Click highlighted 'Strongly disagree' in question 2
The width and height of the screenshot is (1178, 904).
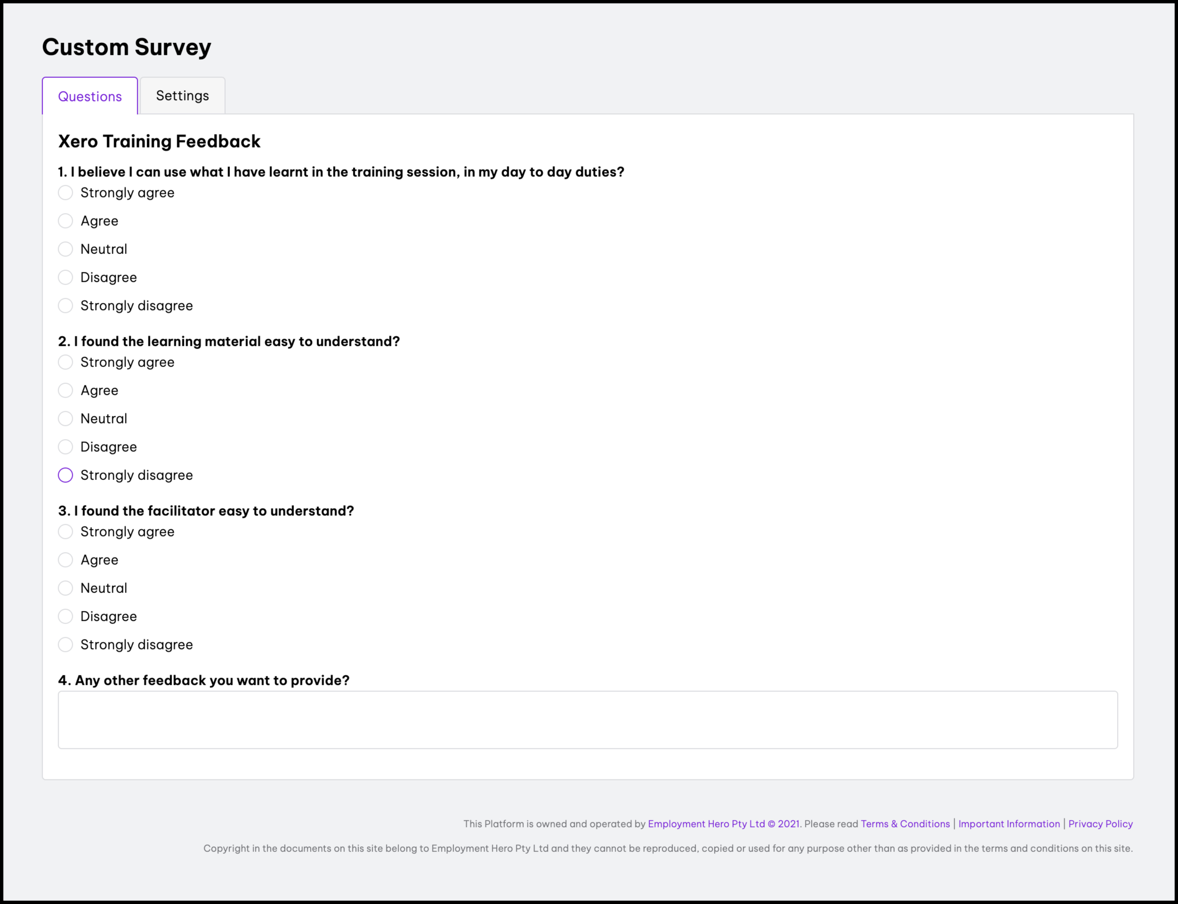coord(65,475)
